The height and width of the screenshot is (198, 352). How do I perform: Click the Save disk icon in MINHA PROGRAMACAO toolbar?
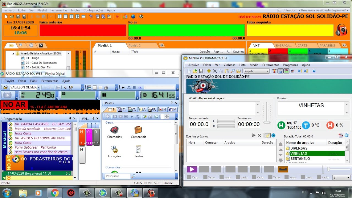pyautogui.click(x=201, y=71)
